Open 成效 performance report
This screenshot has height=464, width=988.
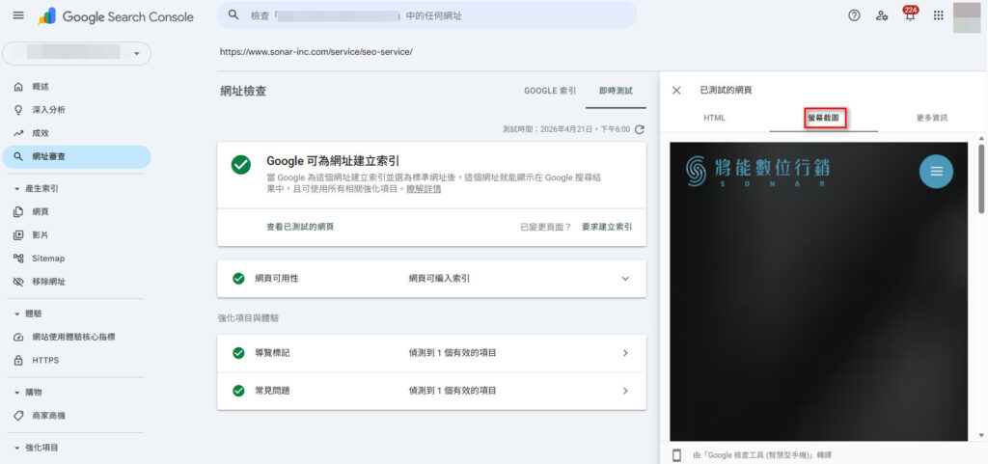pos(76,133)
